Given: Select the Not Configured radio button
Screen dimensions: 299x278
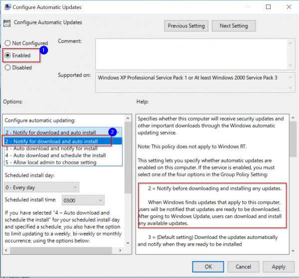Looking at the screenshot, I should pos(8,43).
